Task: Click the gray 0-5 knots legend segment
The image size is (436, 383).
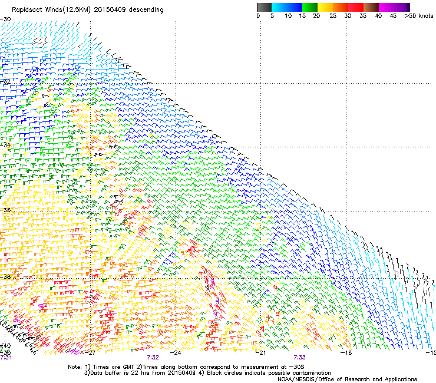Action: pyautogui.click(x=264, y=7)
